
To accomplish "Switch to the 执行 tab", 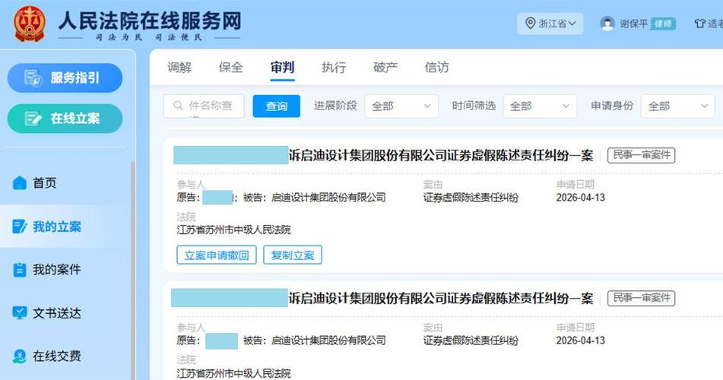I will pyautogui.click(x=334, y=68).
